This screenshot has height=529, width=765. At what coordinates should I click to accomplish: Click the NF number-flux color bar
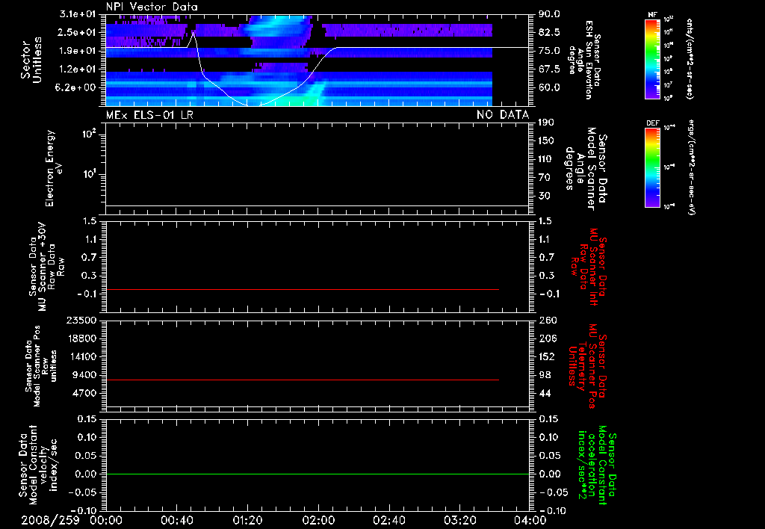pos(653,58)
